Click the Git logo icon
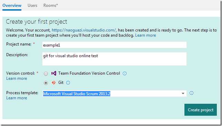The image size is (222, 126). (54, 83)
